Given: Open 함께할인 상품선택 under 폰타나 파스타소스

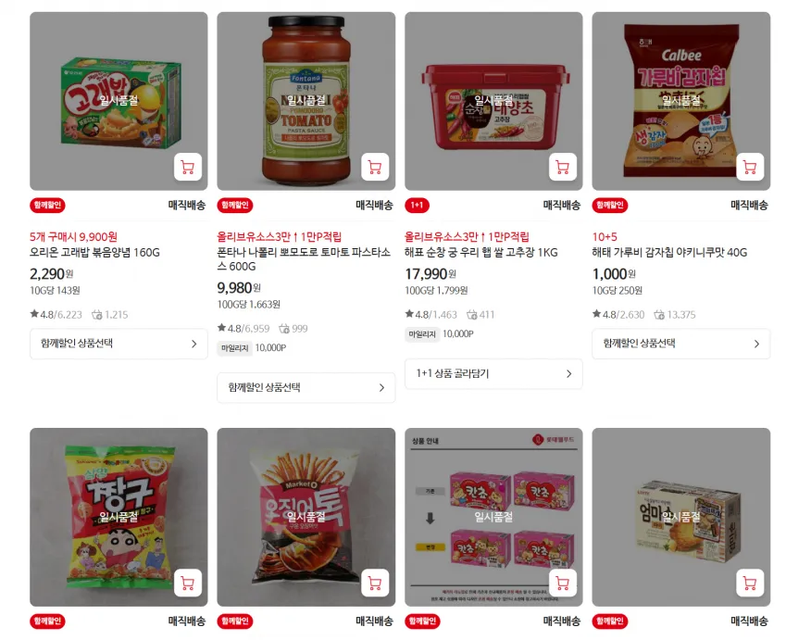Looking at the screenshot, I should pyautogui.click(x=306, y=388).
